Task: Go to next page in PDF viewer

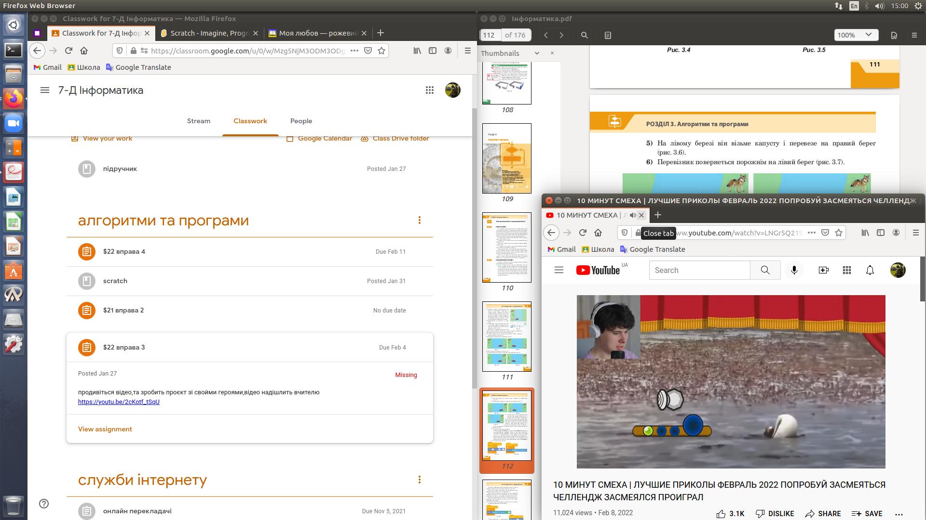Action: [561, 35]
